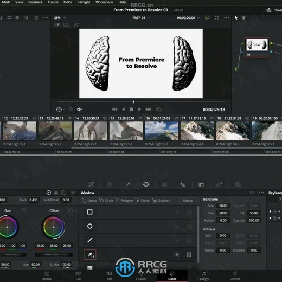Click the Delete window button

(188, 201)
